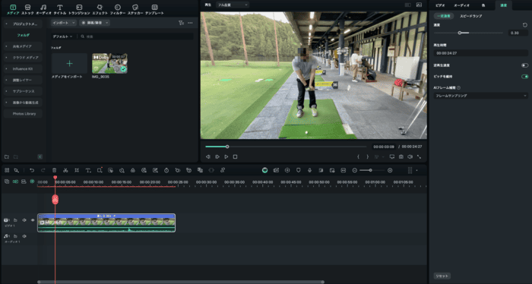
Task: Expand the サブシーケンス sidebar item
Action: 23,91
